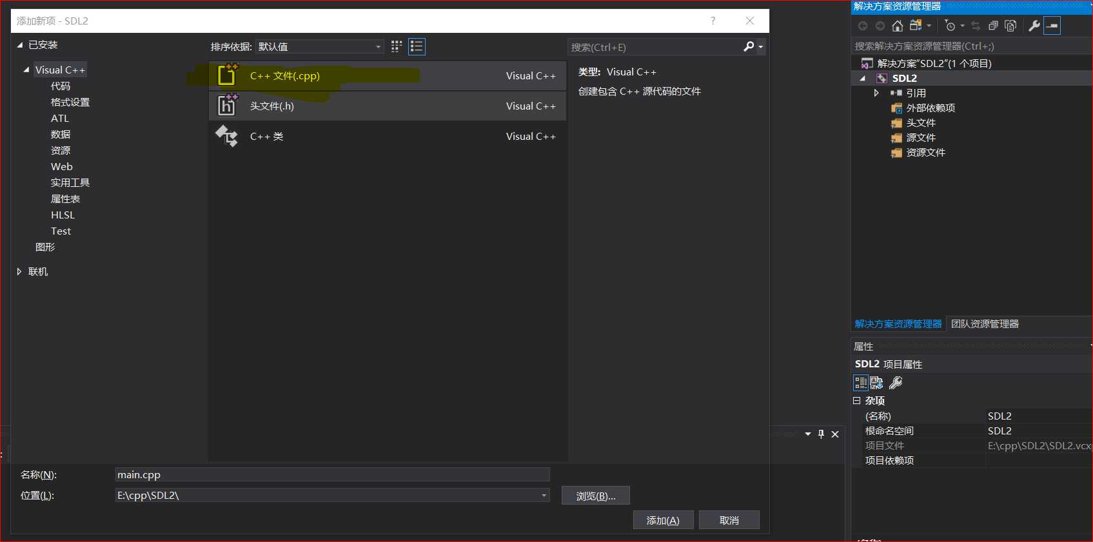
Task: Select the 源文件 folder in Solution Explorer
Action: [921, 137]
